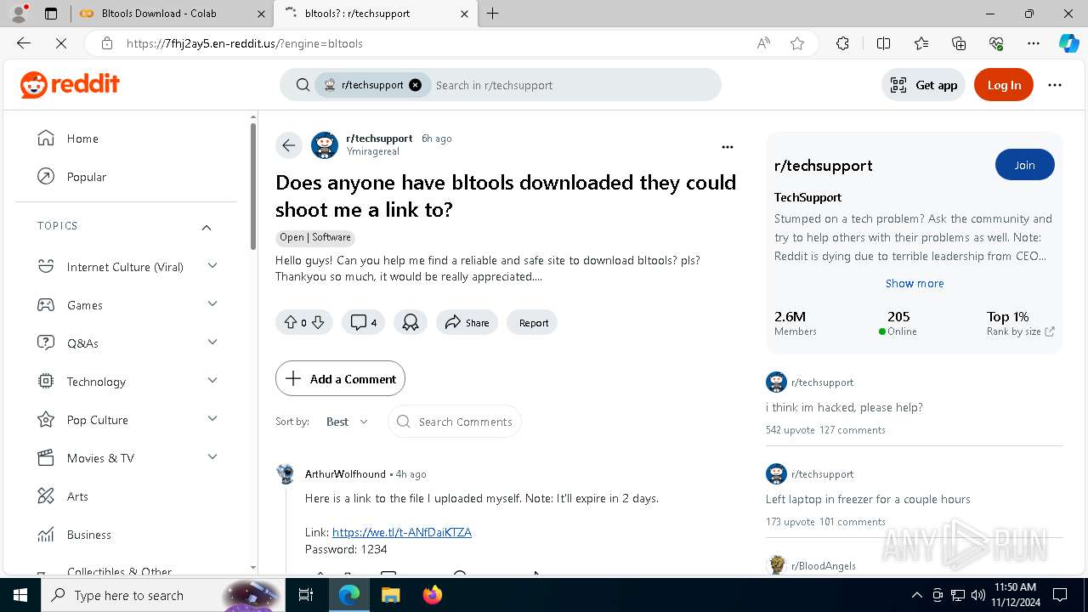Open the browser extensions menu
Viewport: 1088px width, 612px height.
842,43
